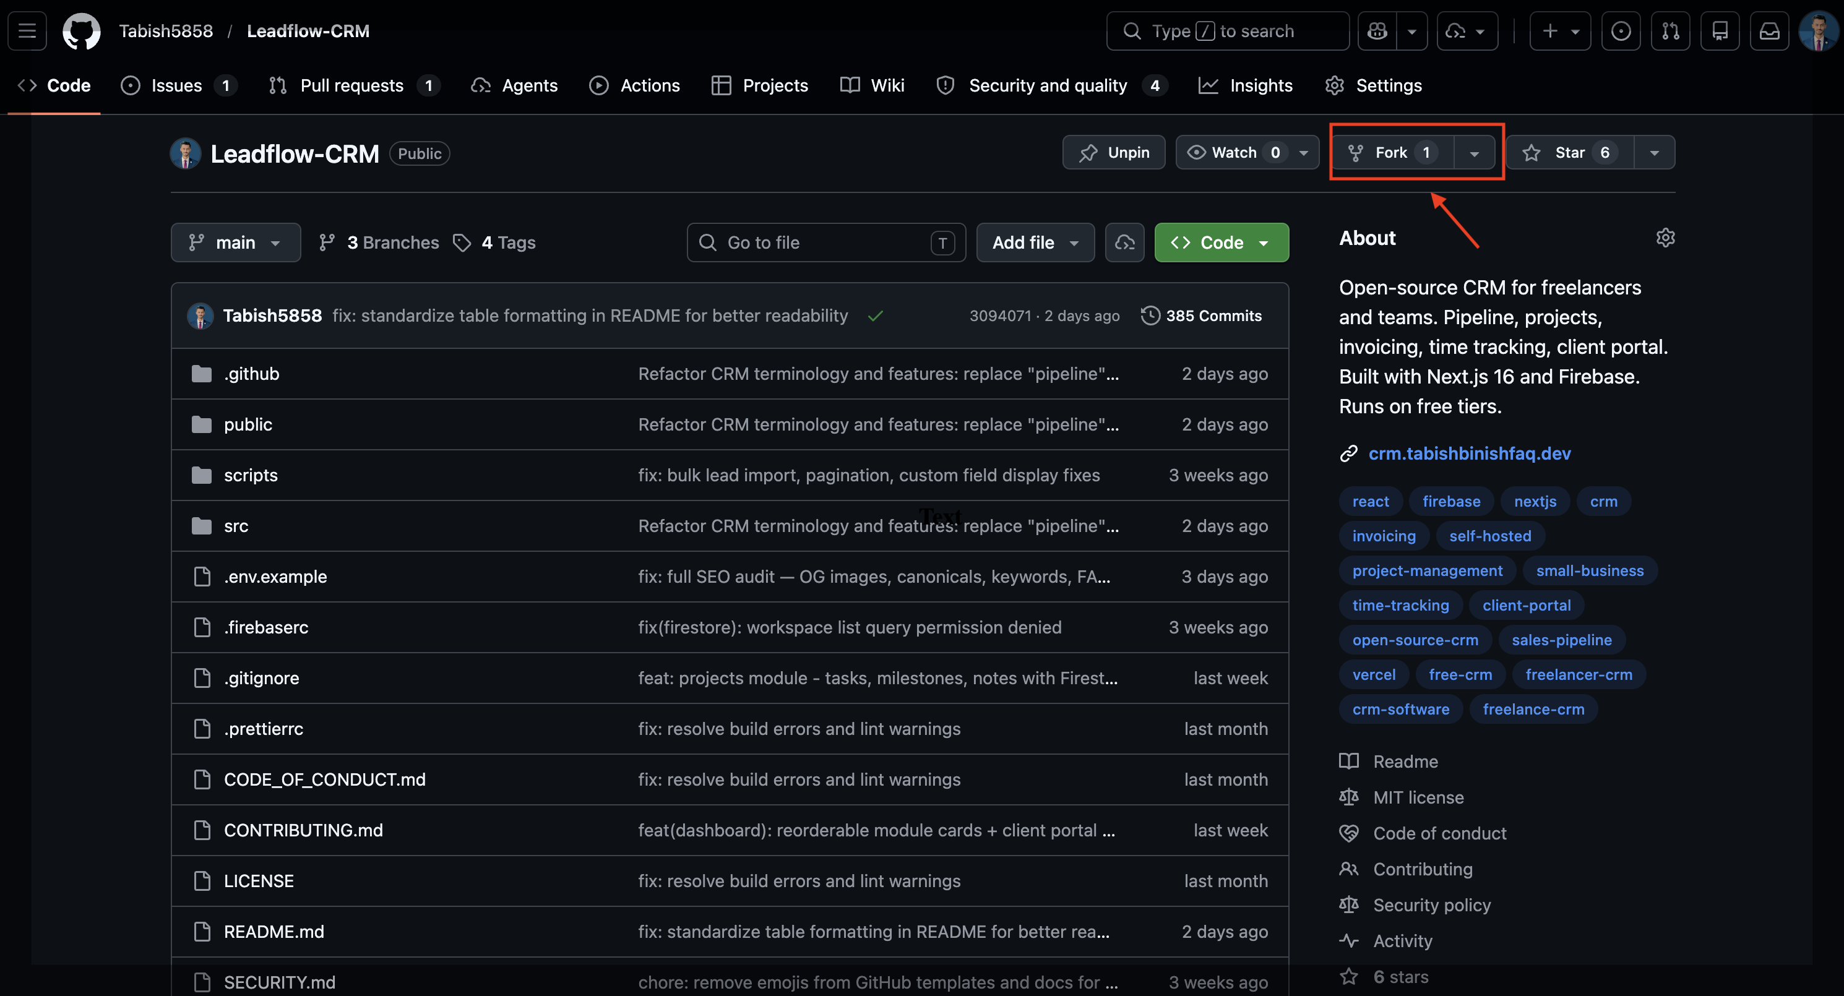Open the scripts folder icon
The width and height of the screenshot is (1844, 996).
click(x=202, y=475)
